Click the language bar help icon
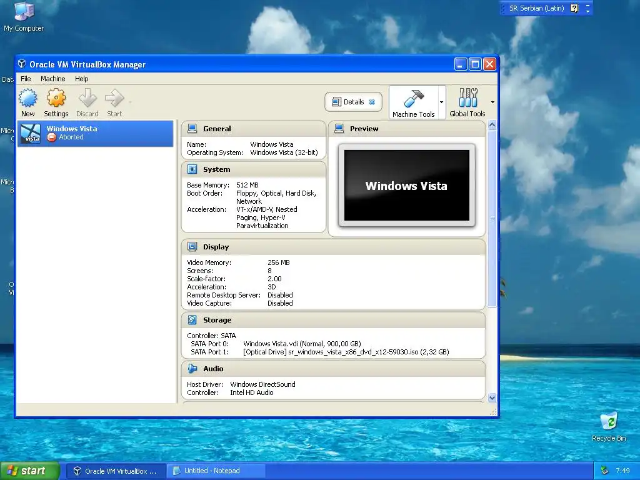 click(x=574, y=8)
